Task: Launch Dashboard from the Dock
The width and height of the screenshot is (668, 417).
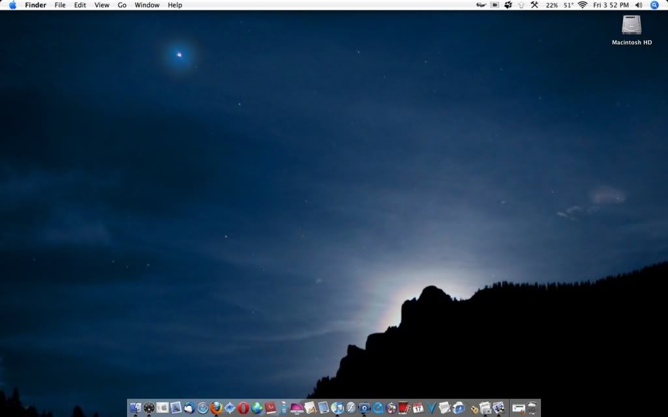Action: (149, 408)
